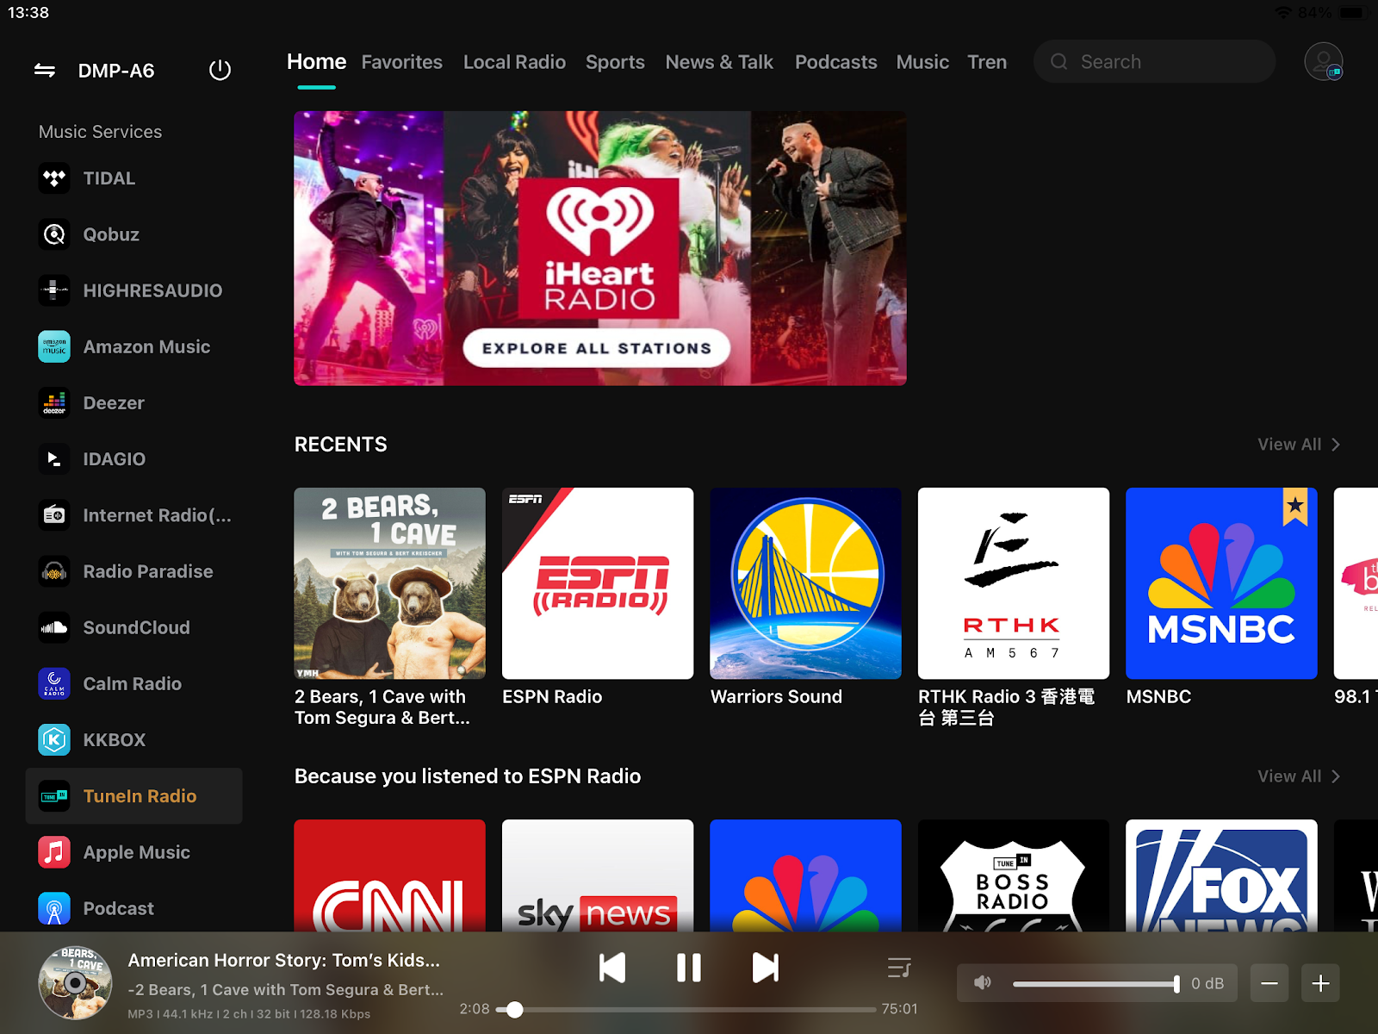
Task: Click Explore All Stations button
Action: (x=597, y=348)
